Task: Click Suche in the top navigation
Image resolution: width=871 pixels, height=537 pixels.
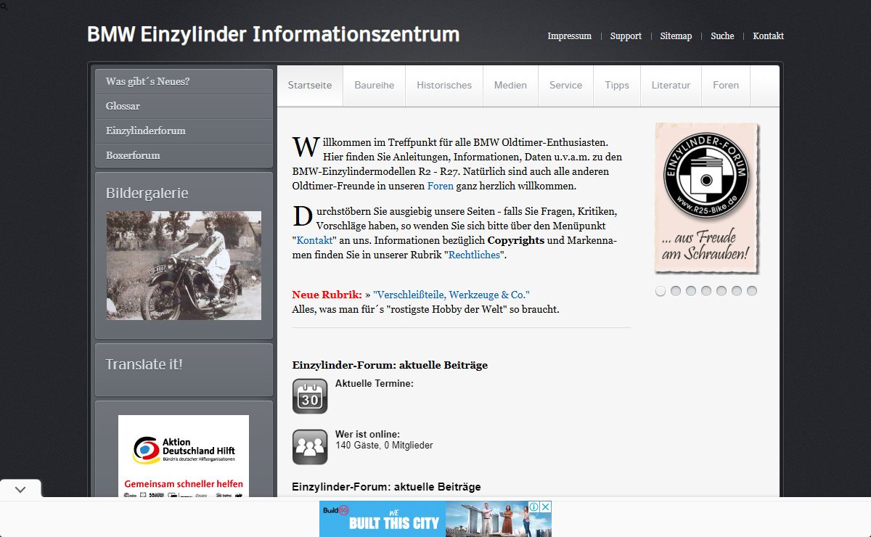Action: (722, 36)
